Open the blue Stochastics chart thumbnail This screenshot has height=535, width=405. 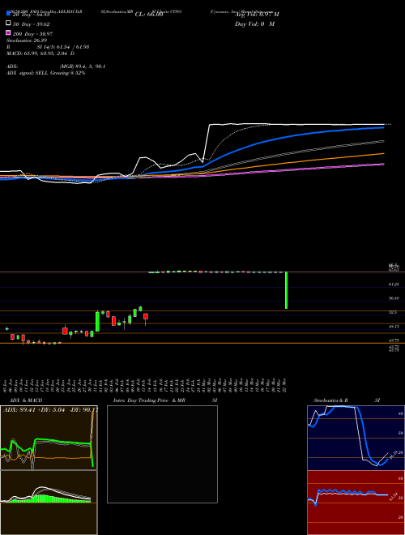pyautogui.click(x=356, y=438)
